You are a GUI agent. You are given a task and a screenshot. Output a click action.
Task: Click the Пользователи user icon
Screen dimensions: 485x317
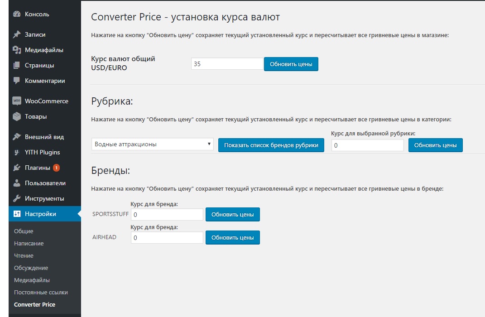(x=17, y=183)
